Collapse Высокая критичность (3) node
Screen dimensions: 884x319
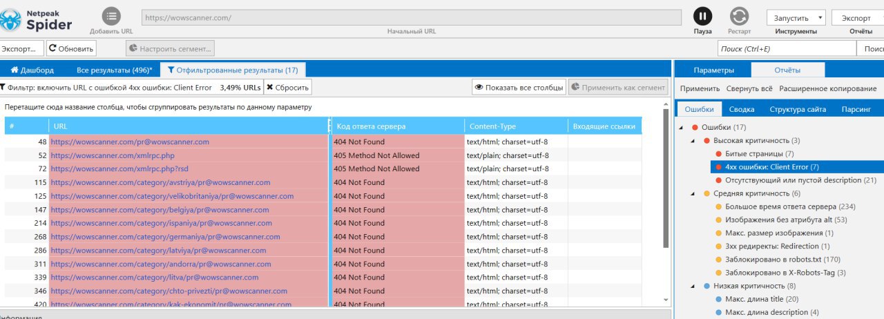pyautogui.click(x=693, y=140)
